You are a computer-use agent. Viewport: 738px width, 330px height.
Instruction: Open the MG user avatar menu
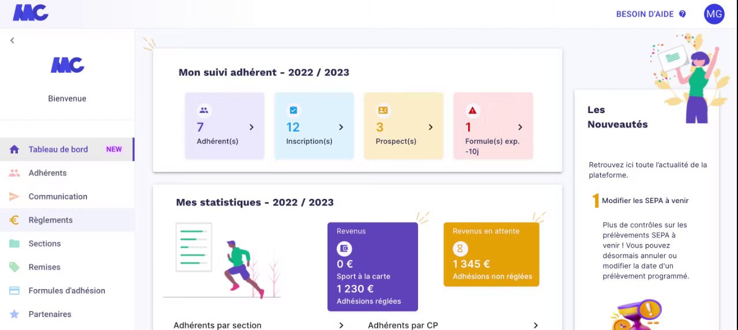(714, 14)
